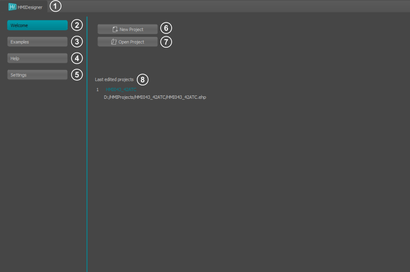Viewport: 410px width, 272px height.
Task: Click circled callout 2 next to Welcome
Action: [77, 25]
